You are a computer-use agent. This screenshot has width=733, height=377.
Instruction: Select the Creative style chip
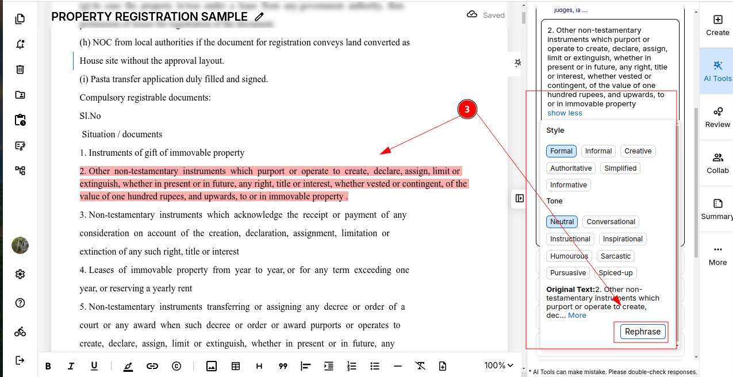pos(638,151)
